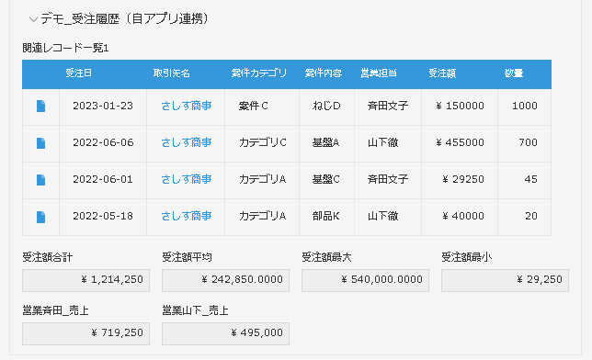Open record detail icon for 2023-01-23 row

click(40, 106)
